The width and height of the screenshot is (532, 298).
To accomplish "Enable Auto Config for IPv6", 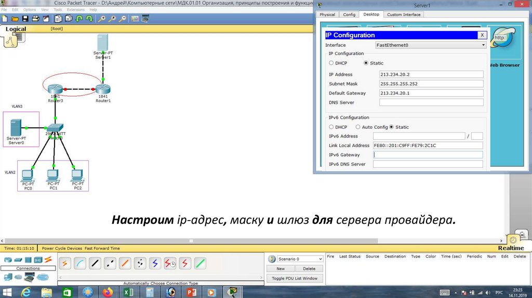I will 358,127.
